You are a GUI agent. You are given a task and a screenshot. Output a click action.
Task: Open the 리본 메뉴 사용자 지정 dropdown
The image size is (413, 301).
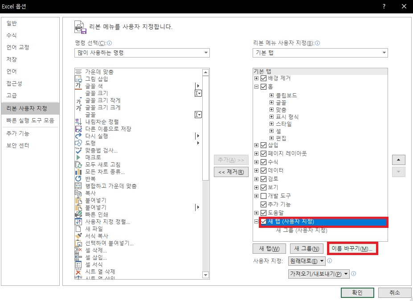[x=320, y=53]
